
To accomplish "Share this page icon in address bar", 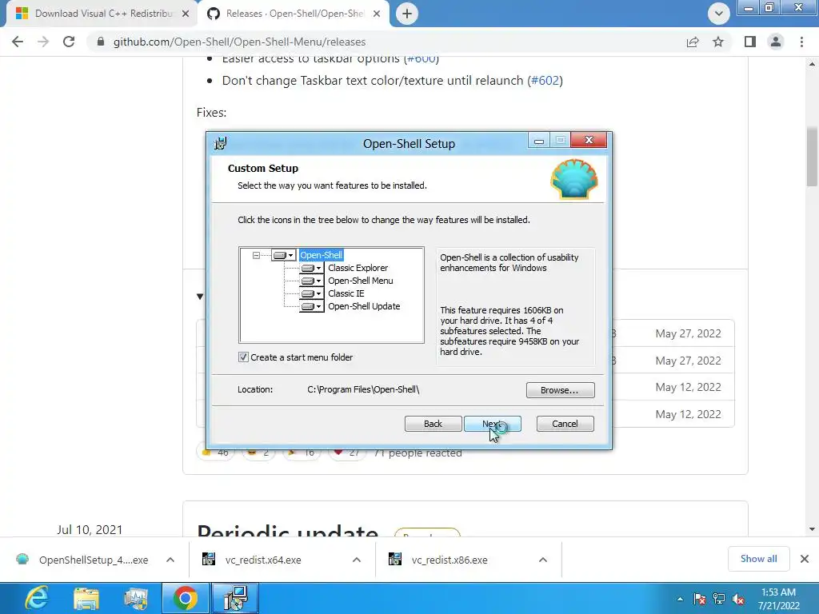I will click(x=693, y=42).
